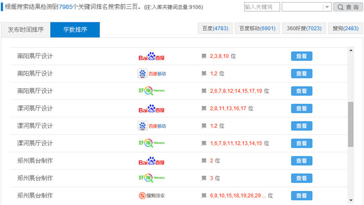
Task: Click the note 入库关键词总量:9106
Action: 173,7
